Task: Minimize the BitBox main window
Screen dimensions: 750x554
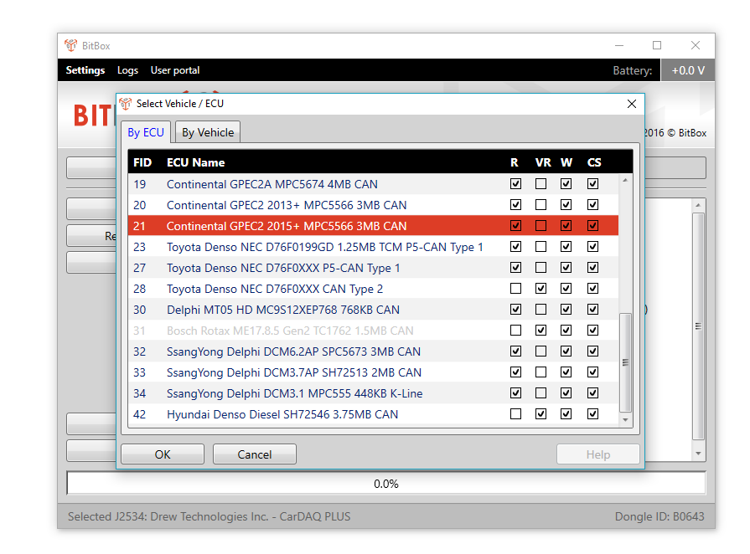Action: pos(618,45)
